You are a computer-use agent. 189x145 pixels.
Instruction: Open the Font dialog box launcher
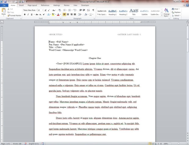click(x=60, y=19)
